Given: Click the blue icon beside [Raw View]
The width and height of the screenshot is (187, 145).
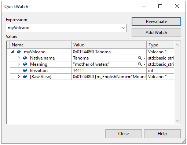Looking at the screenshot, I should point(25,77).
